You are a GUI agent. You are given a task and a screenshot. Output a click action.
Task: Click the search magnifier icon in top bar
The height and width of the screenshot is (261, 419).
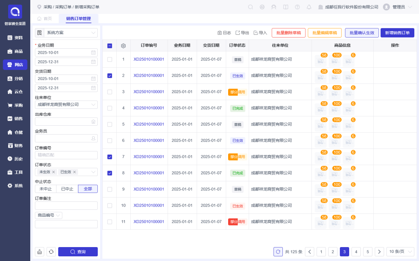[250, 7]
